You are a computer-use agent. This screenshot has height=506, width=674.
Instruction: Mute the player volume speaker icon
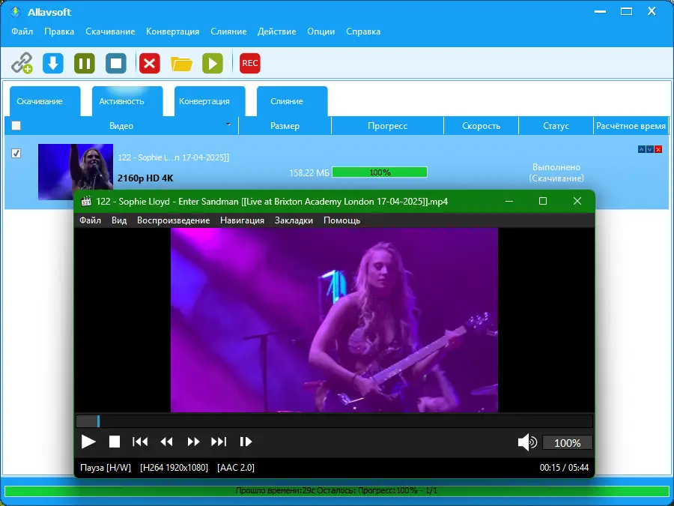click(527, 442)
